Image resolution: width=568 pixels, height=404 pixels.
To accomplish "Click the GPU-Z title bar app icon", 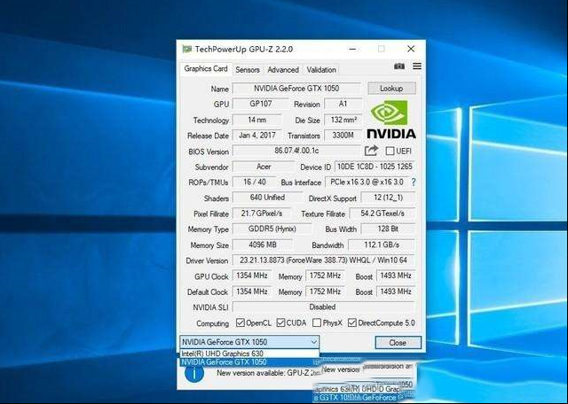I will tap(187, 49).
